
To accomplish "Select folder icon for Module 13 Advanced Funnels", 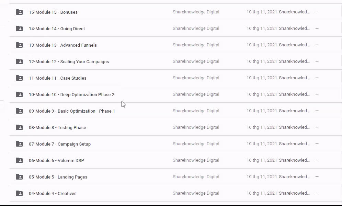I will click(19, 45).
